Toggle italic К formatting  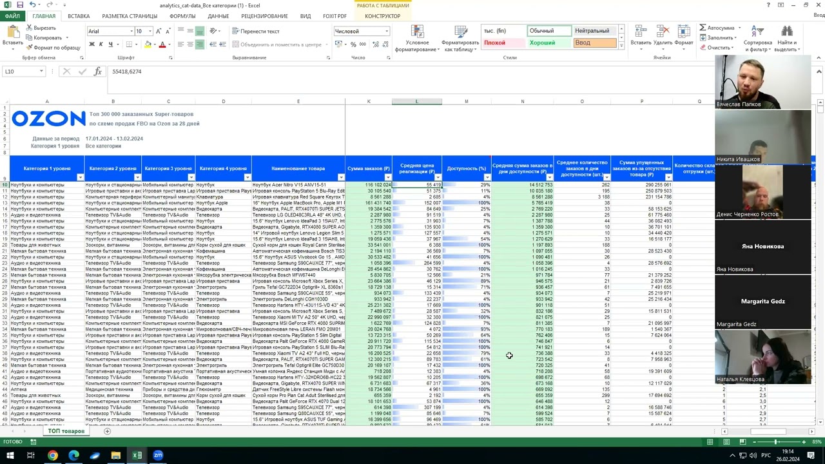pyautogui.click(x=101, y=44)
